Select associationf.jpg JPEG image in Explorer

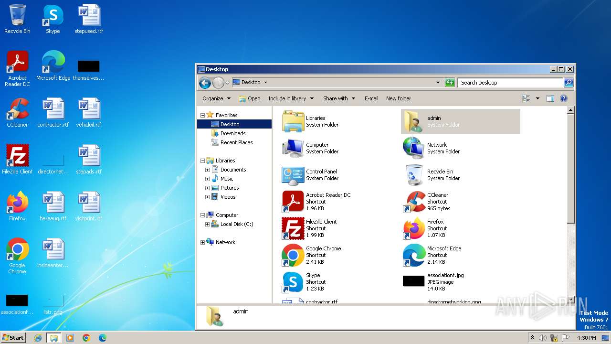point(461,282)
